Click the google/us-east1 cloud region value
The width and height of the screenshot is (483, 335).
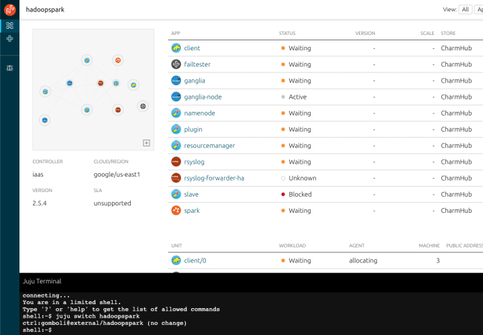tap(117, 175)
